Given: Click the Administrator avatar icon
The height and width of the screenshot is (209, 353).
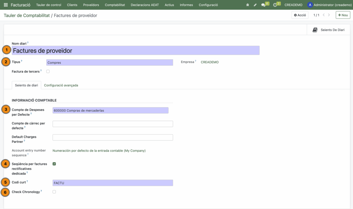Looking at the screenshot, I should (x=310, y=5).
